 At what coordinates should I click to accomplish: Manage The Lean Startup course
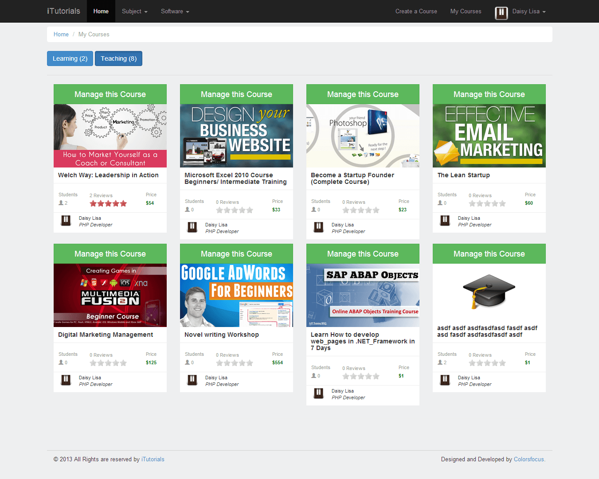pyautogui.click(x=489, y=94)
